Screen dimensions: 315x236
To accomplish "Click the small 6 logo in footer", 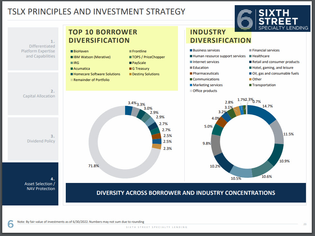I will tap(11, 224).
